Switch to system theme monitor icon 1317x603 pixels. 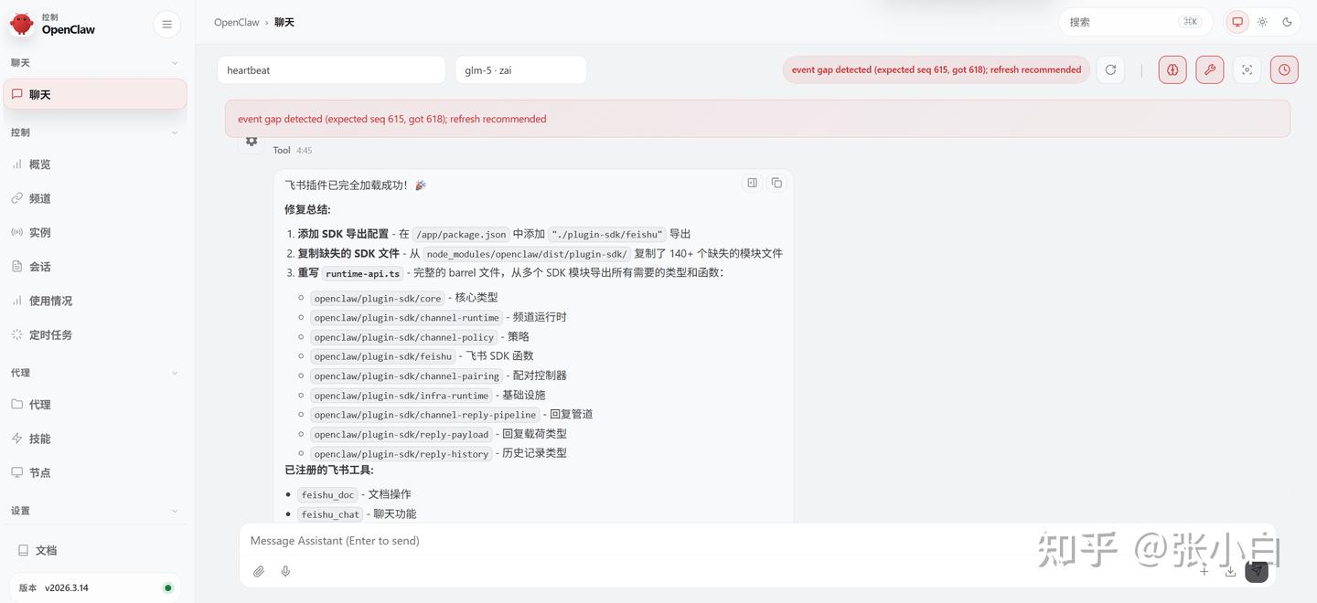coord(1237,22)
